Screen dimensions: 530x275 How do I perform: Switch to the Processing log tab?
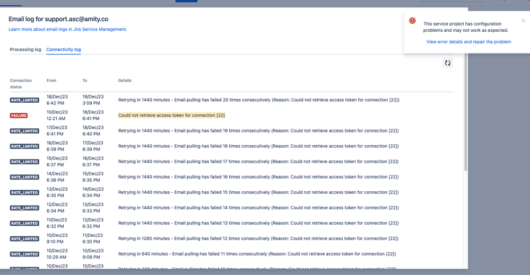tap(25, 49)
